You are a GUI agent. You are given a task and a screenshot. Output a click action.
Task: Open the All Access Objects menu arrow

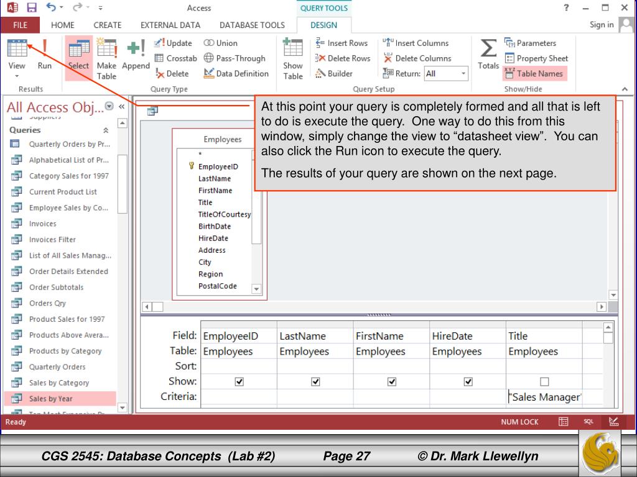tap(109, 106)
